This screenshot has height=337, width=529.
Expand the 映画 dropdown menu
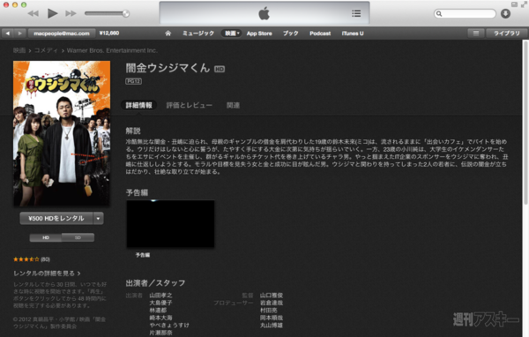[x=232, y=34]
